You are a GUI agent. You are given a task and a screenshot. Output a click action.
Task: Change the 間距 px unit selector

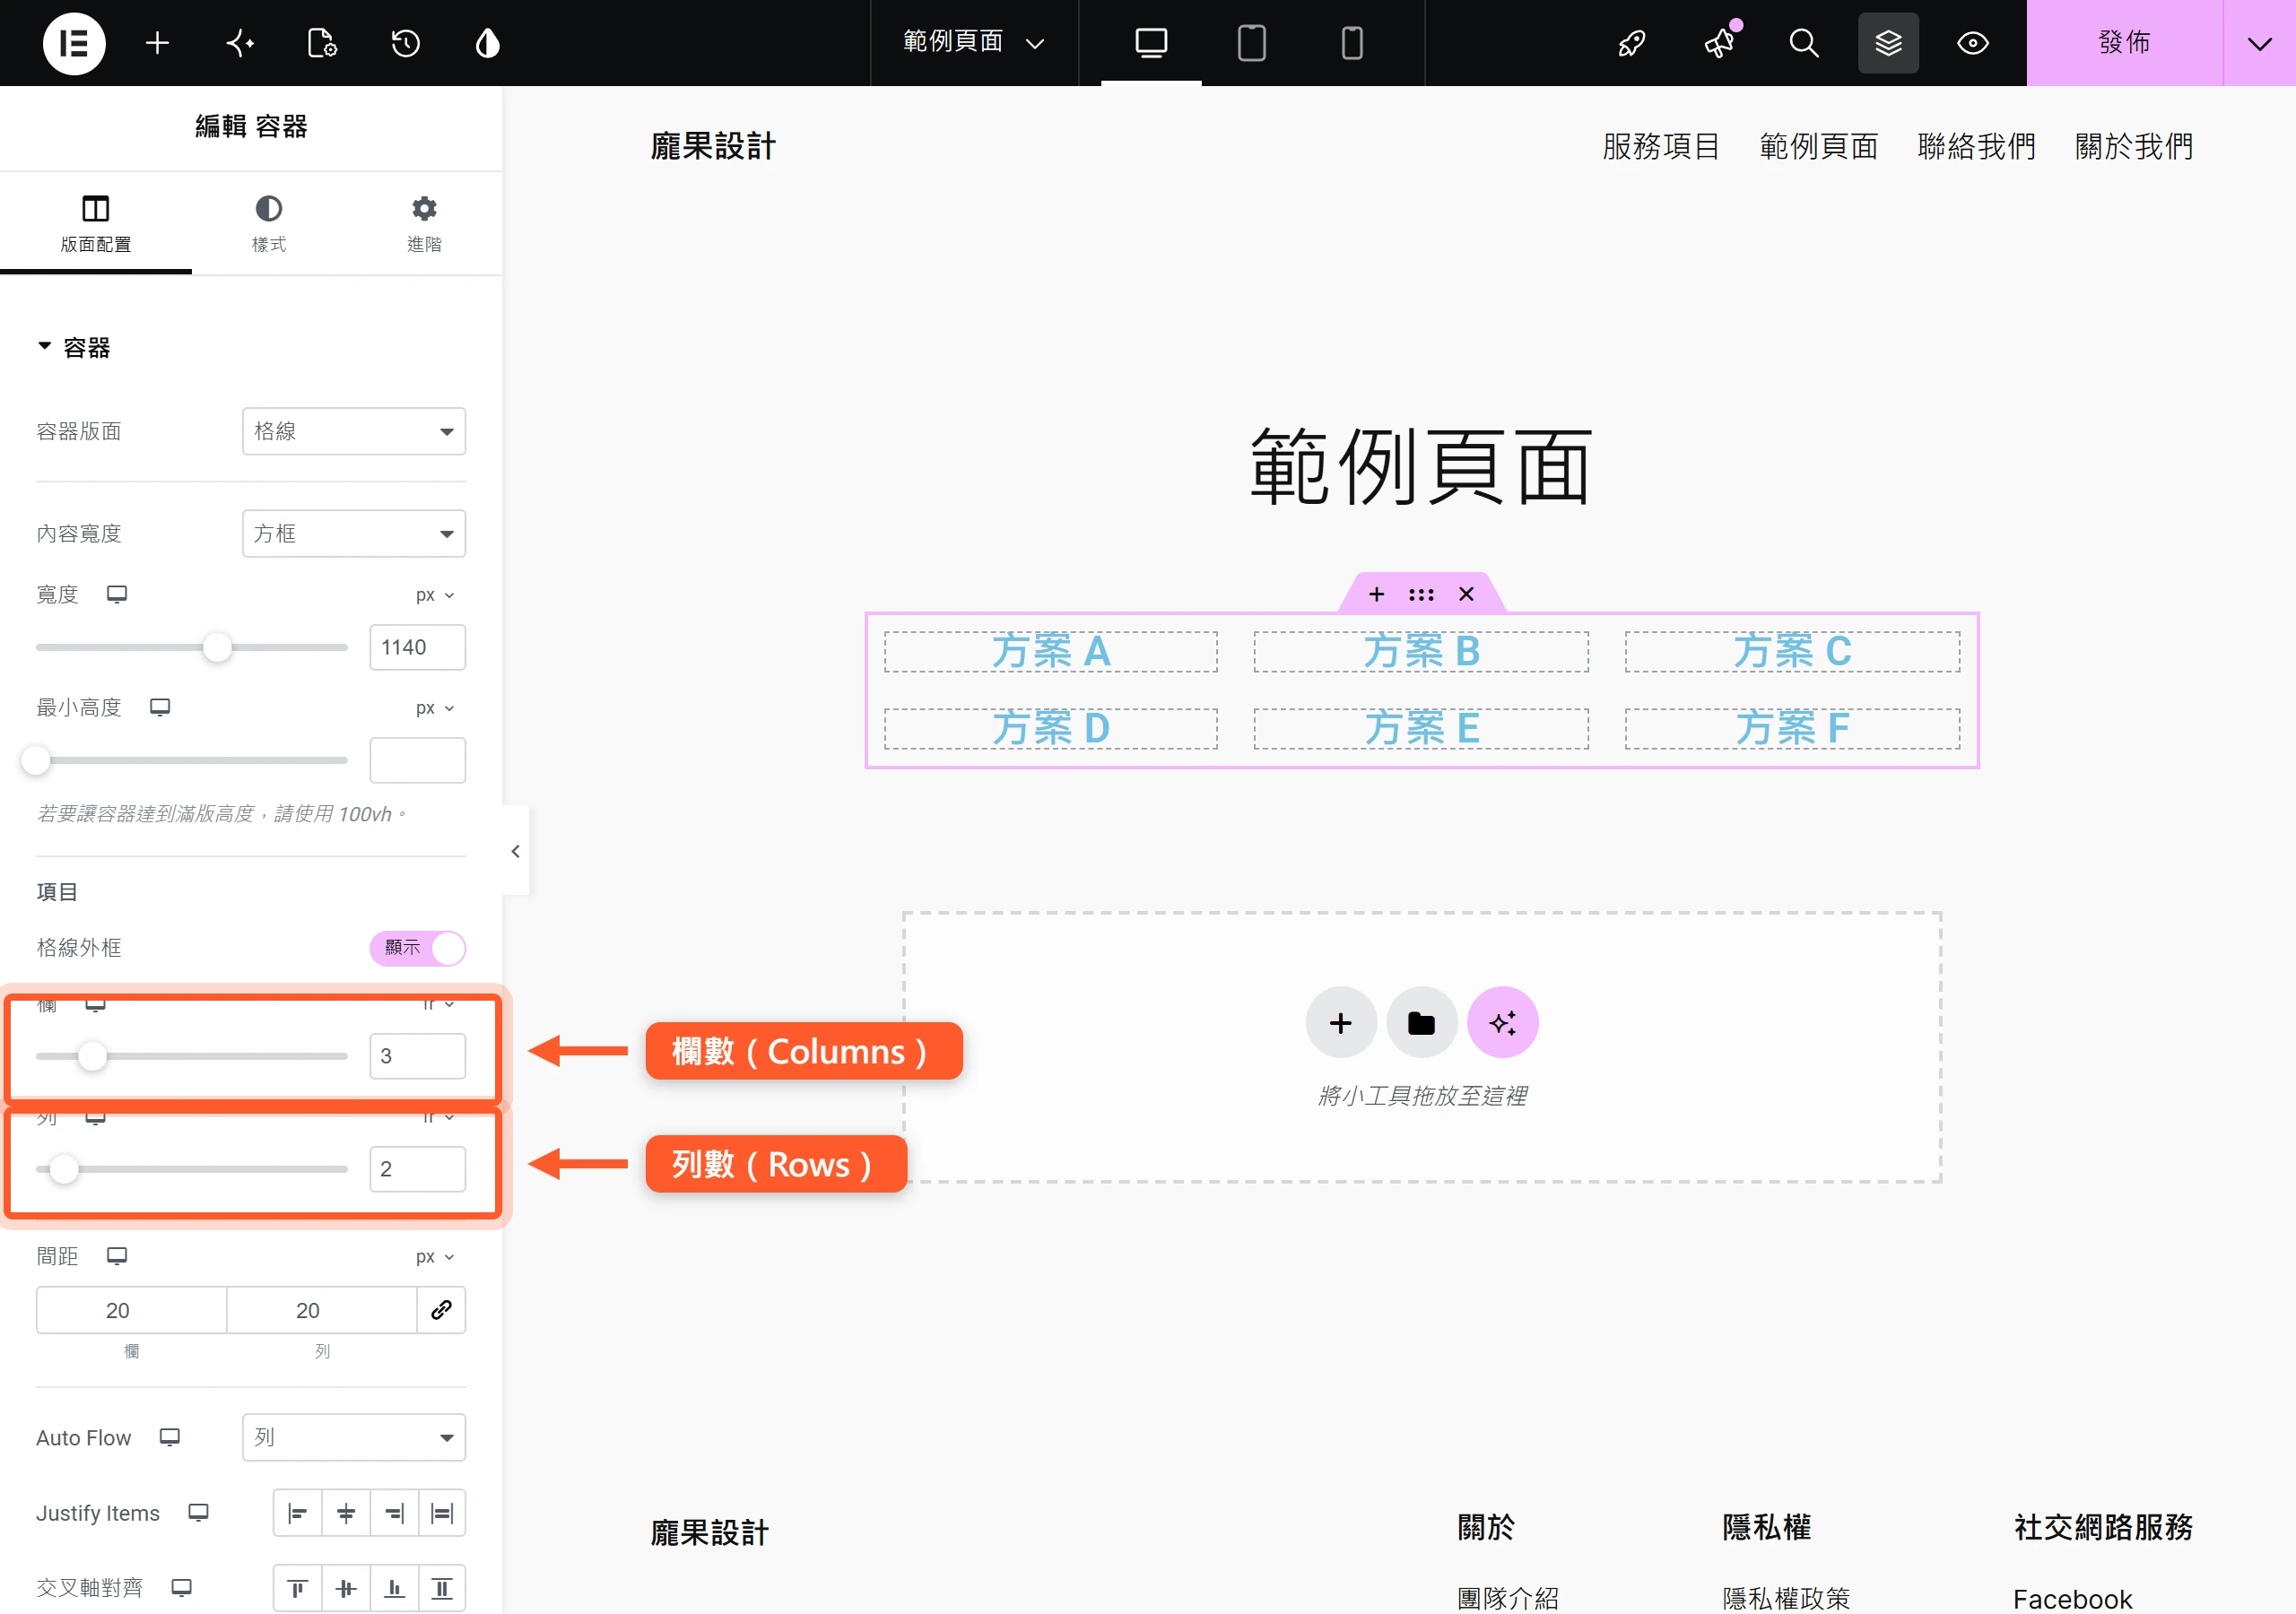click(435, 1257)
